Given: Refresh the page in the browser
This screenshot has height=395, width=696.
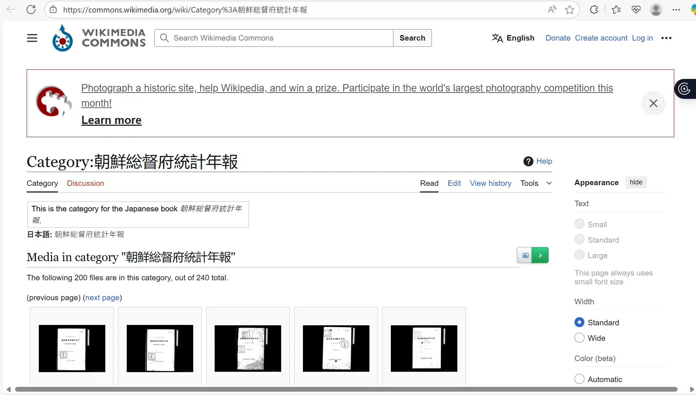Looking at the screenshot, I should [x=31, y=10].
